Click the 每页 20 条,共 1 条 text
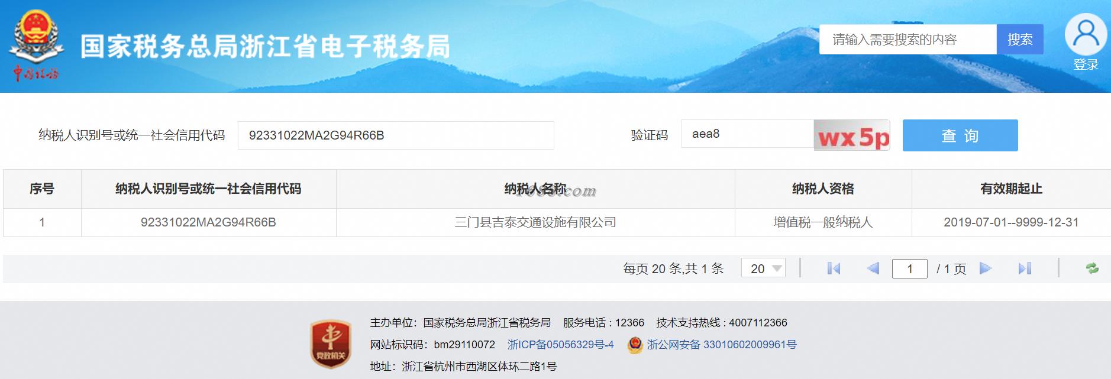Viewport: 1111px width, 379px height. pos(673,269)
